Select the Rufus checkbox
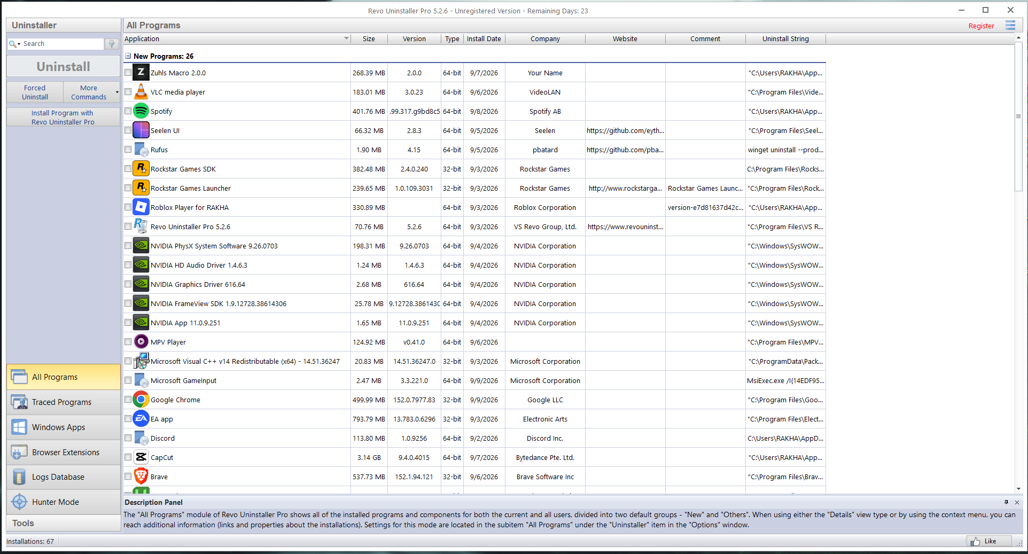This screenshot has height=554, width=1028. tap(128, 150)
